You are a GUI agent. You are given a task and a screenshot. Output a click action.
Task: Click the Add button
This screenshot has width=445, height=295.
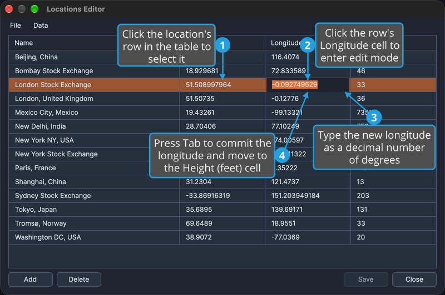pos(31,279)
